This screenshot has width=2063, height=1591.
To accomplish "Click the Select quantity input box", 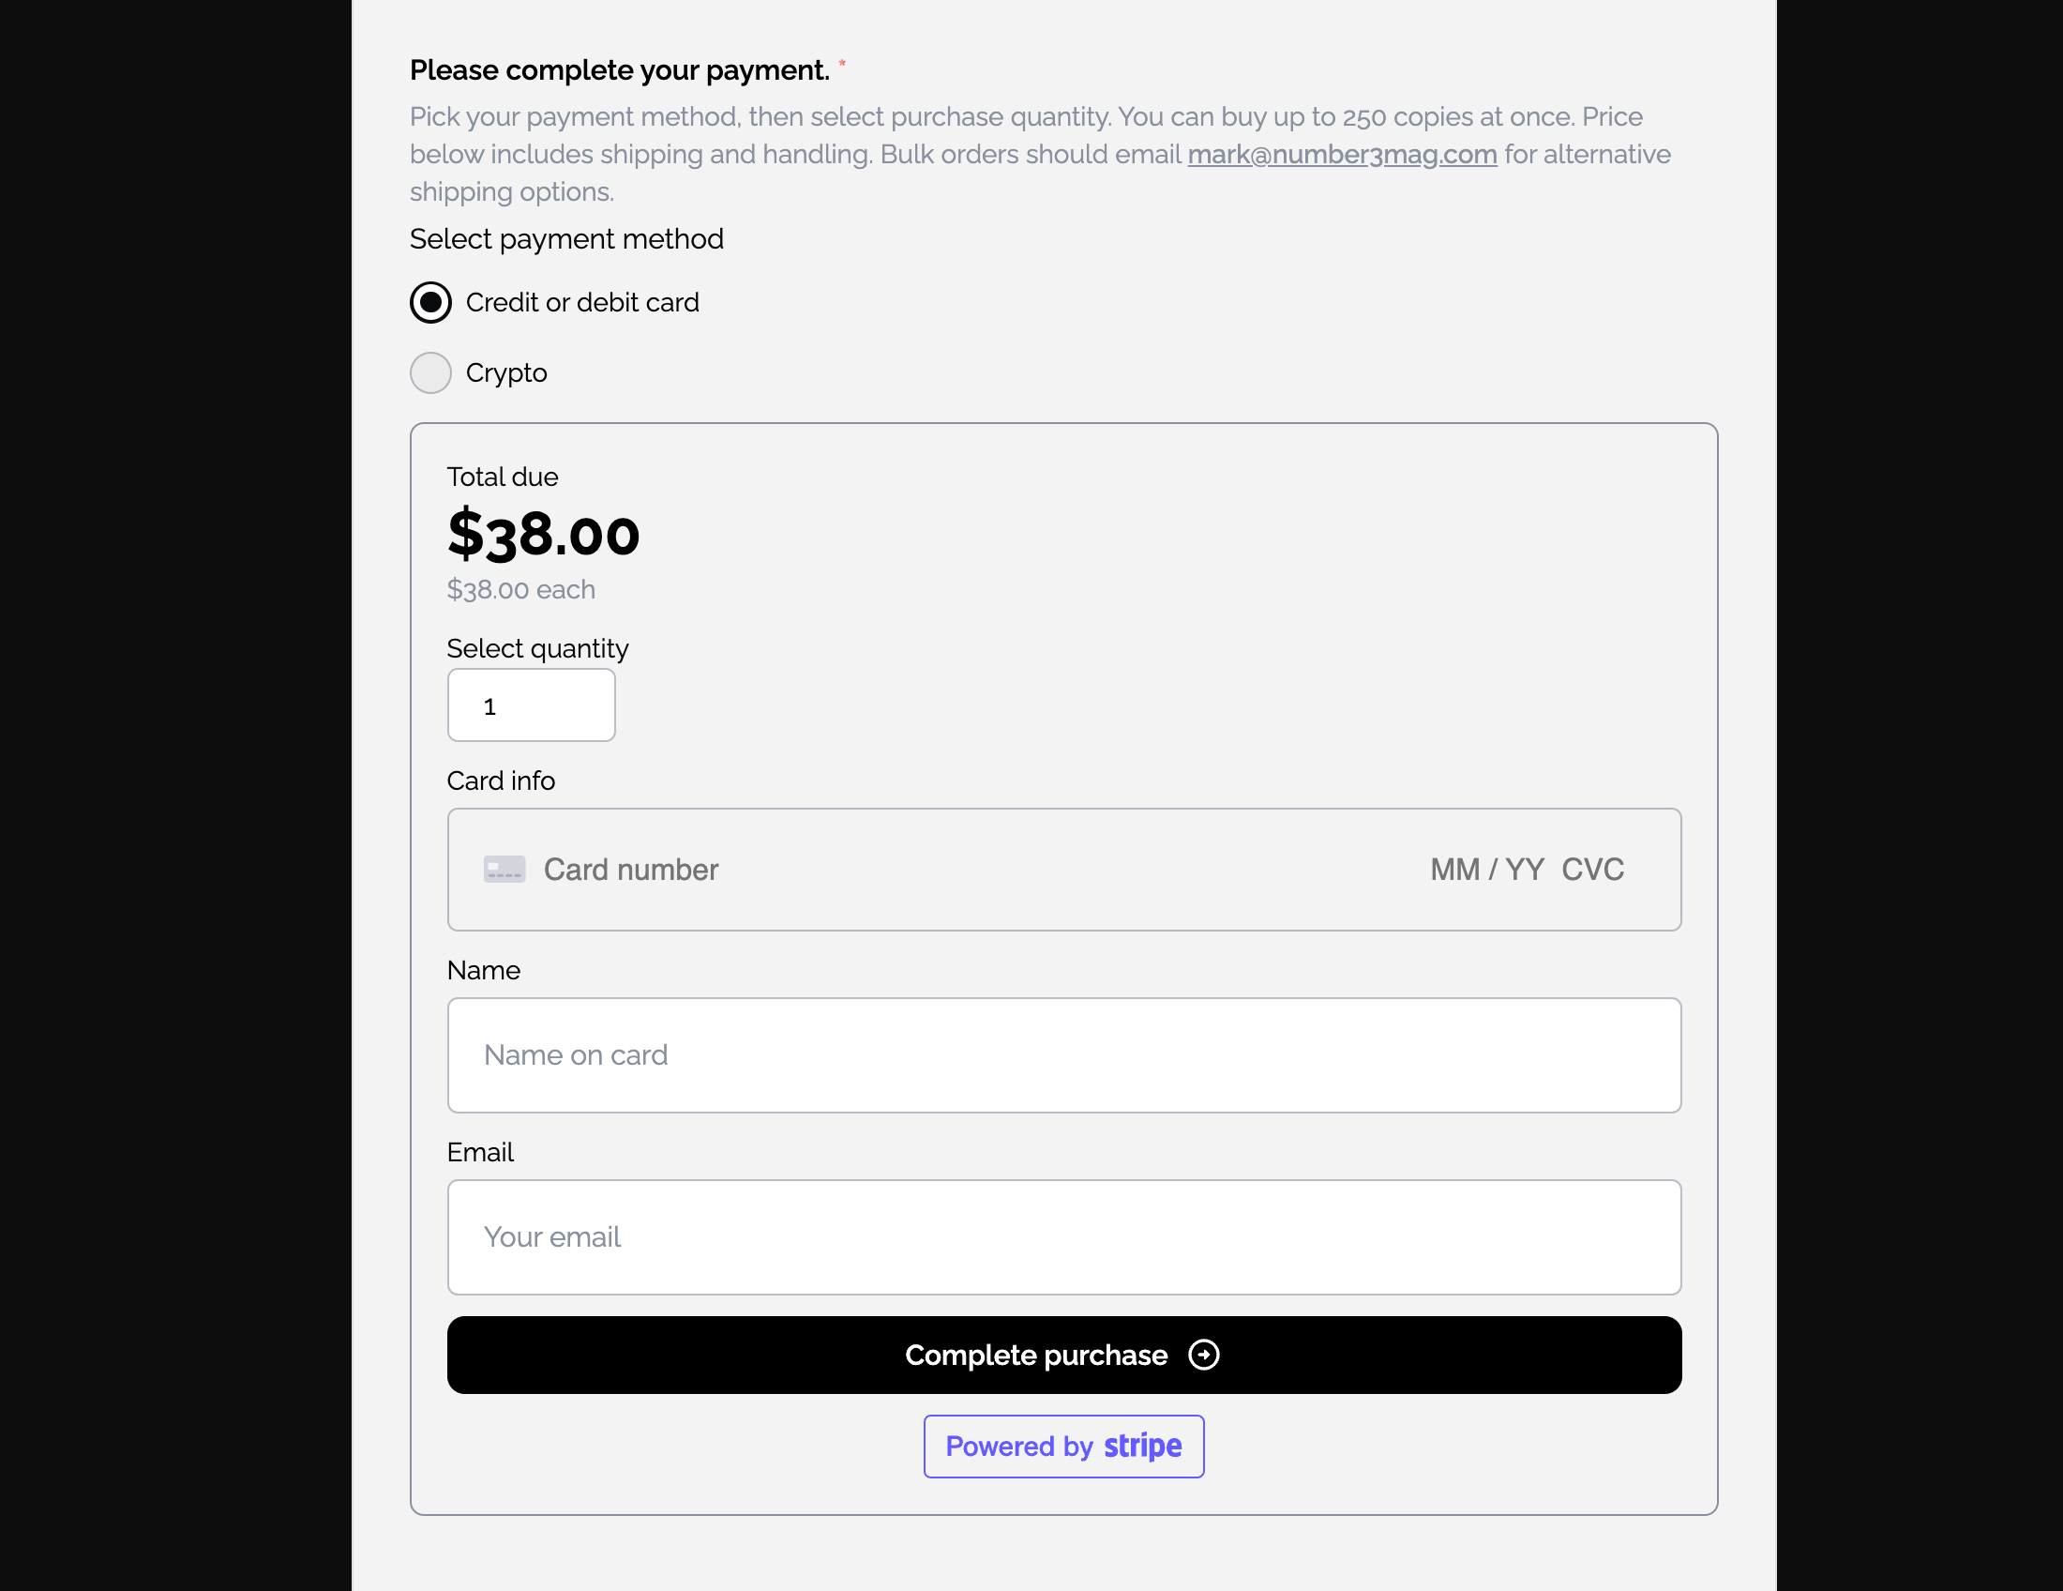I will pyautogui.click(x=531, y=705).
